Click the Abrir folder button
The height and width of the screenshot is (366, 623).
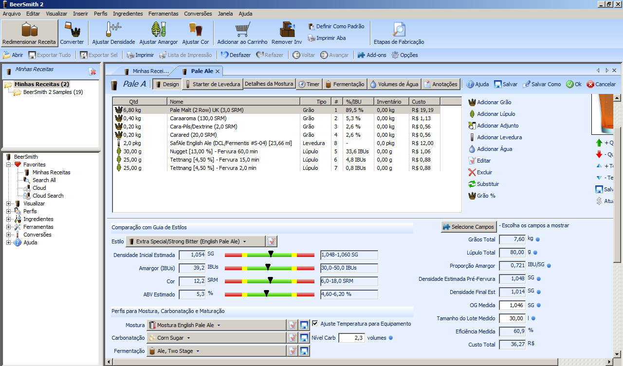pyautogui.click(x=13, y=55)
